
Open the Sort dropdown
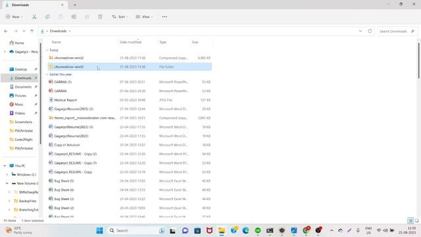[x=120, y=16]
